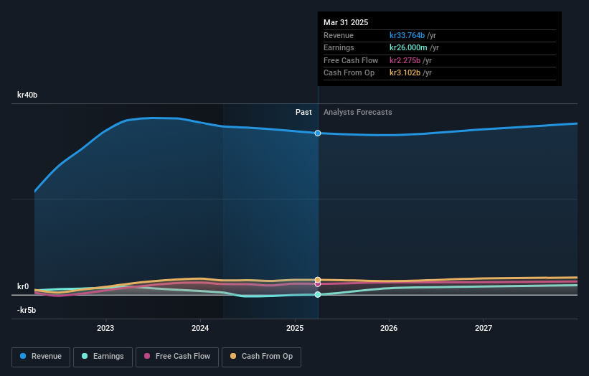Toggle the Cash From Op legend button
The image size is (589, 376).
pos(261,357)
